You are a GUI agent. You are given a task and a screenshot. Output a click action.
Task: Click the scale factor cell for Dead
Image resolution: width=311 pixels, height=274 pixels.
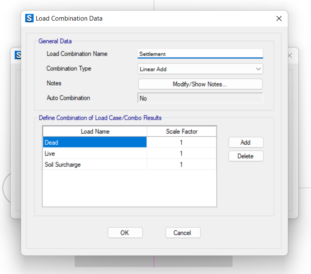[x=181, y=142]
